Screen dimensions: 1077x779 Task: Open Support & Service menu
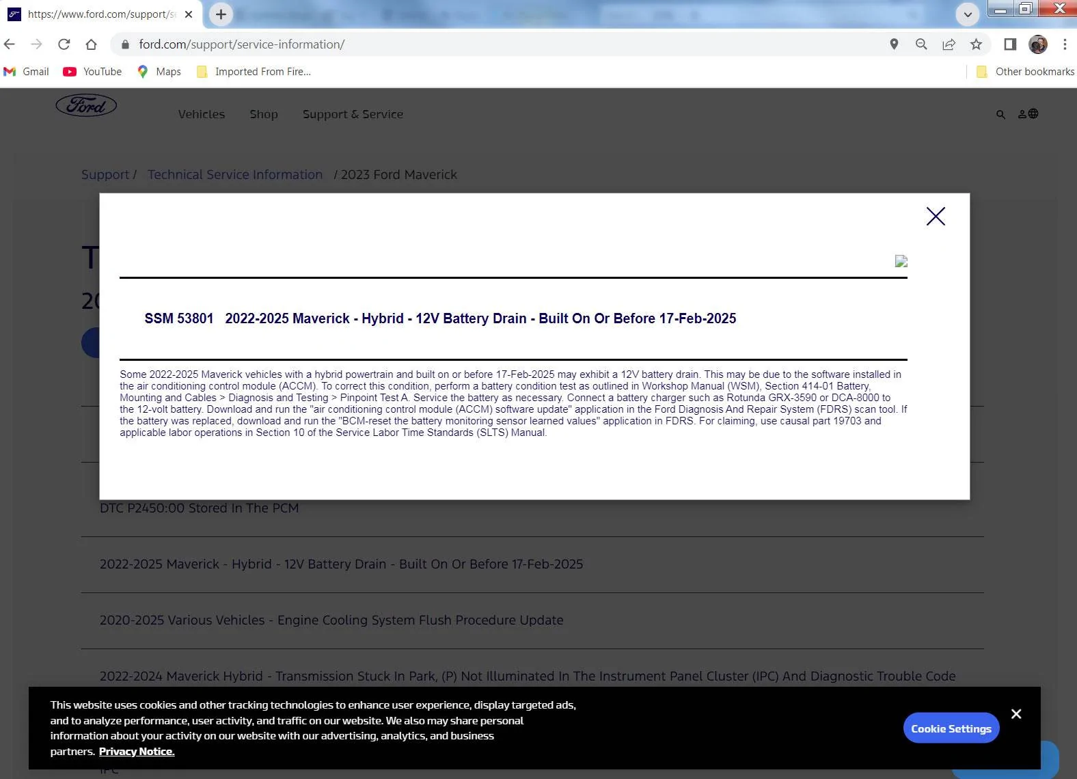coord(353,114)
